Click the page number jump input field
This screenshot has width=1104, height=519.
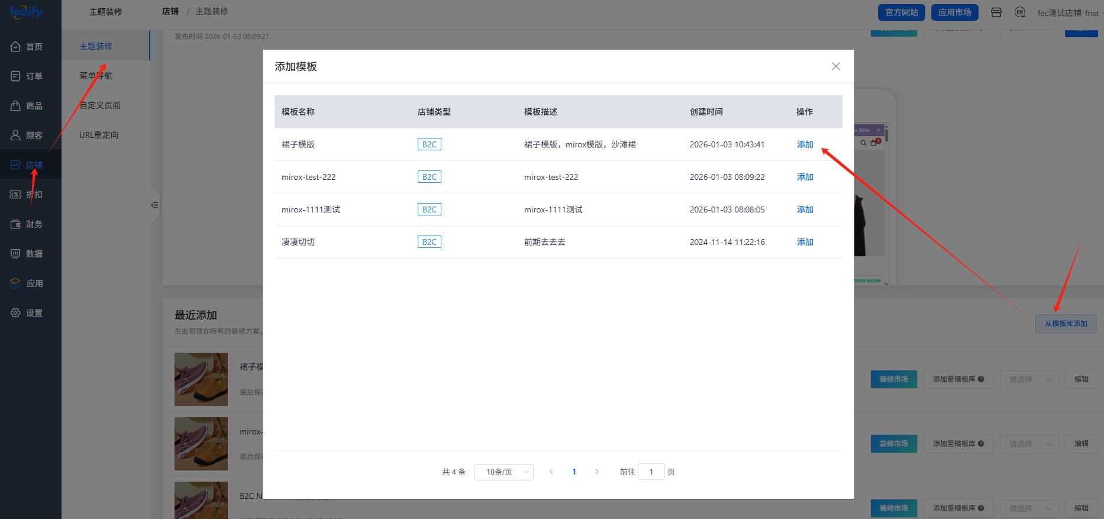pos(651,472)
